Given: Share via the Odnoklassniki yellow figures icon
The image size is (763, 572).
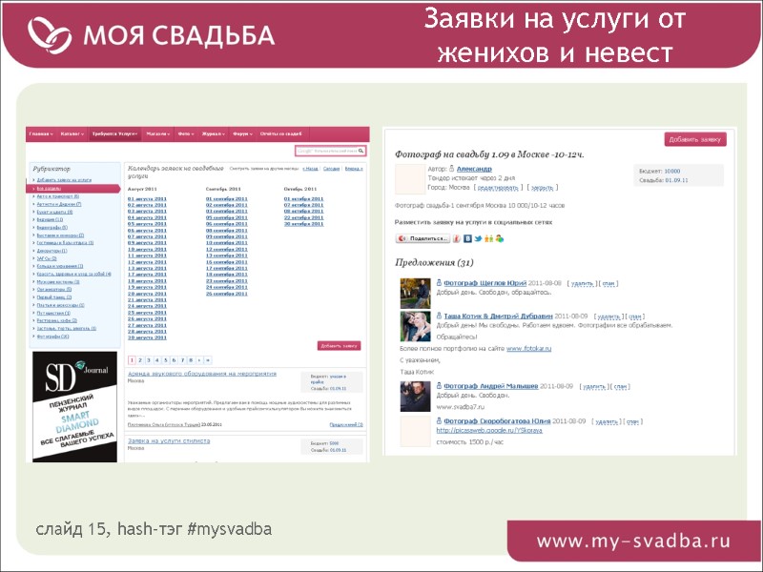Looking at the screenshot, I should coord(488,238).
